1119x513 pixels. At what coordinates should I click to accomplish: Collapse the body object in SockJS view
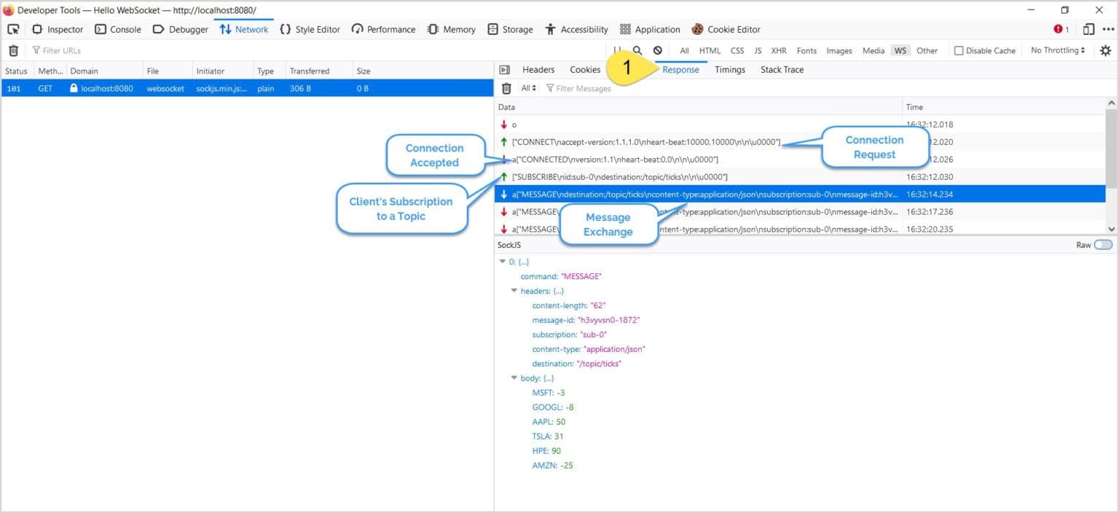[515, 377]
